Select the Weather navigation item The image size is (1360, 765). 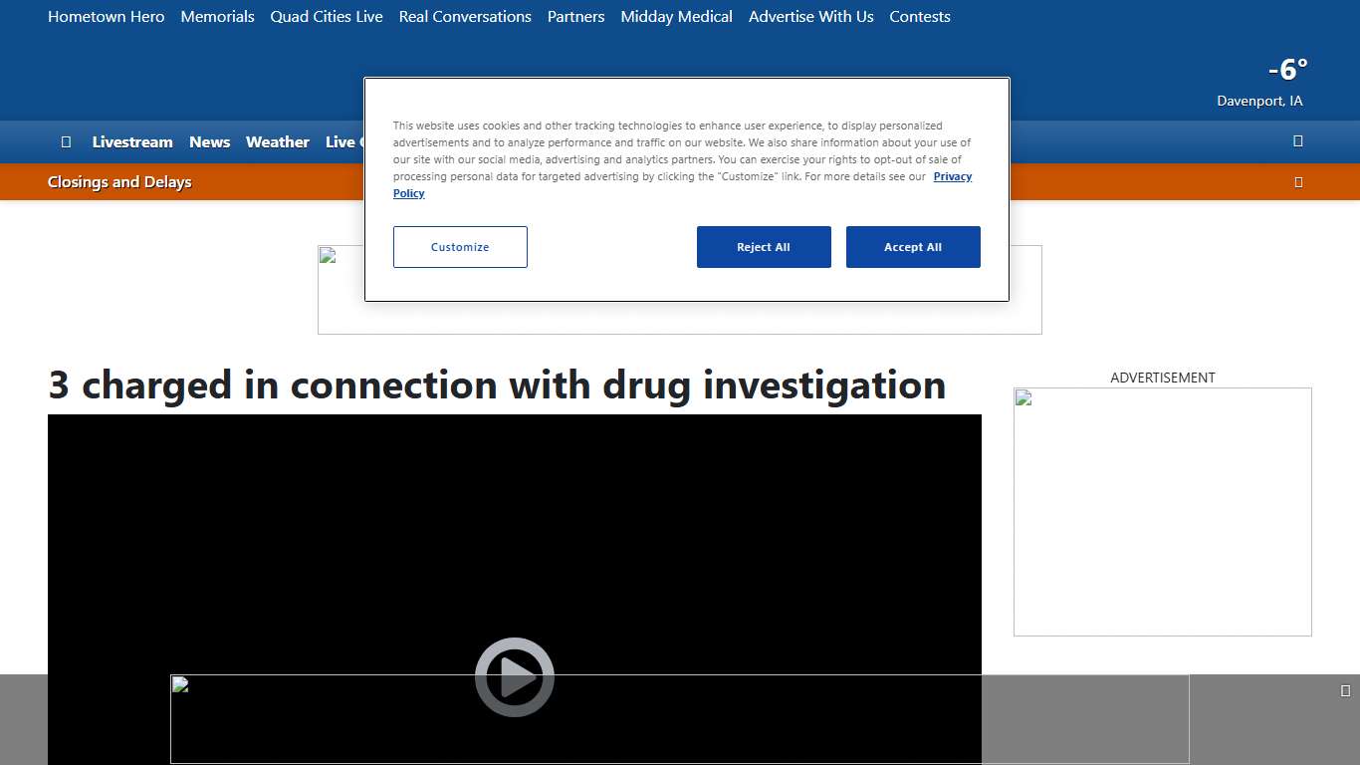coord(277,142)
